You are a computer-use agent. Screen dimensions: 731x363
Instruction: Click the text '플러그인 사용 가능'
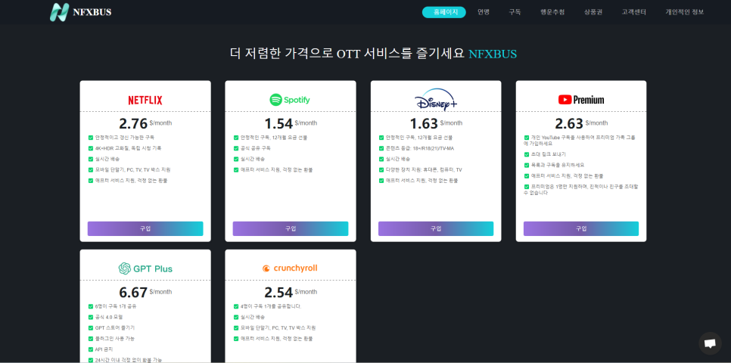click(115, 338)
